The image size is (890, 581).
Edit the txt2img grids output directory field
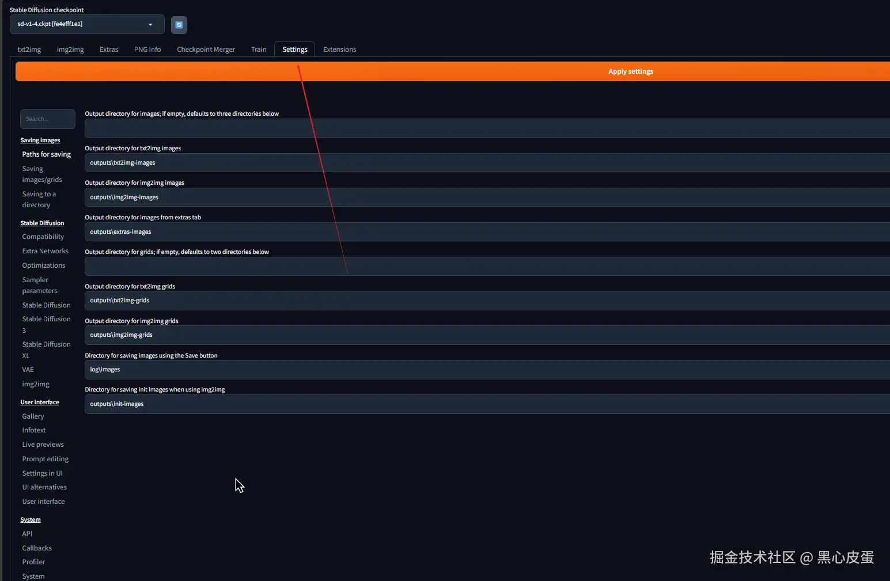487,301
